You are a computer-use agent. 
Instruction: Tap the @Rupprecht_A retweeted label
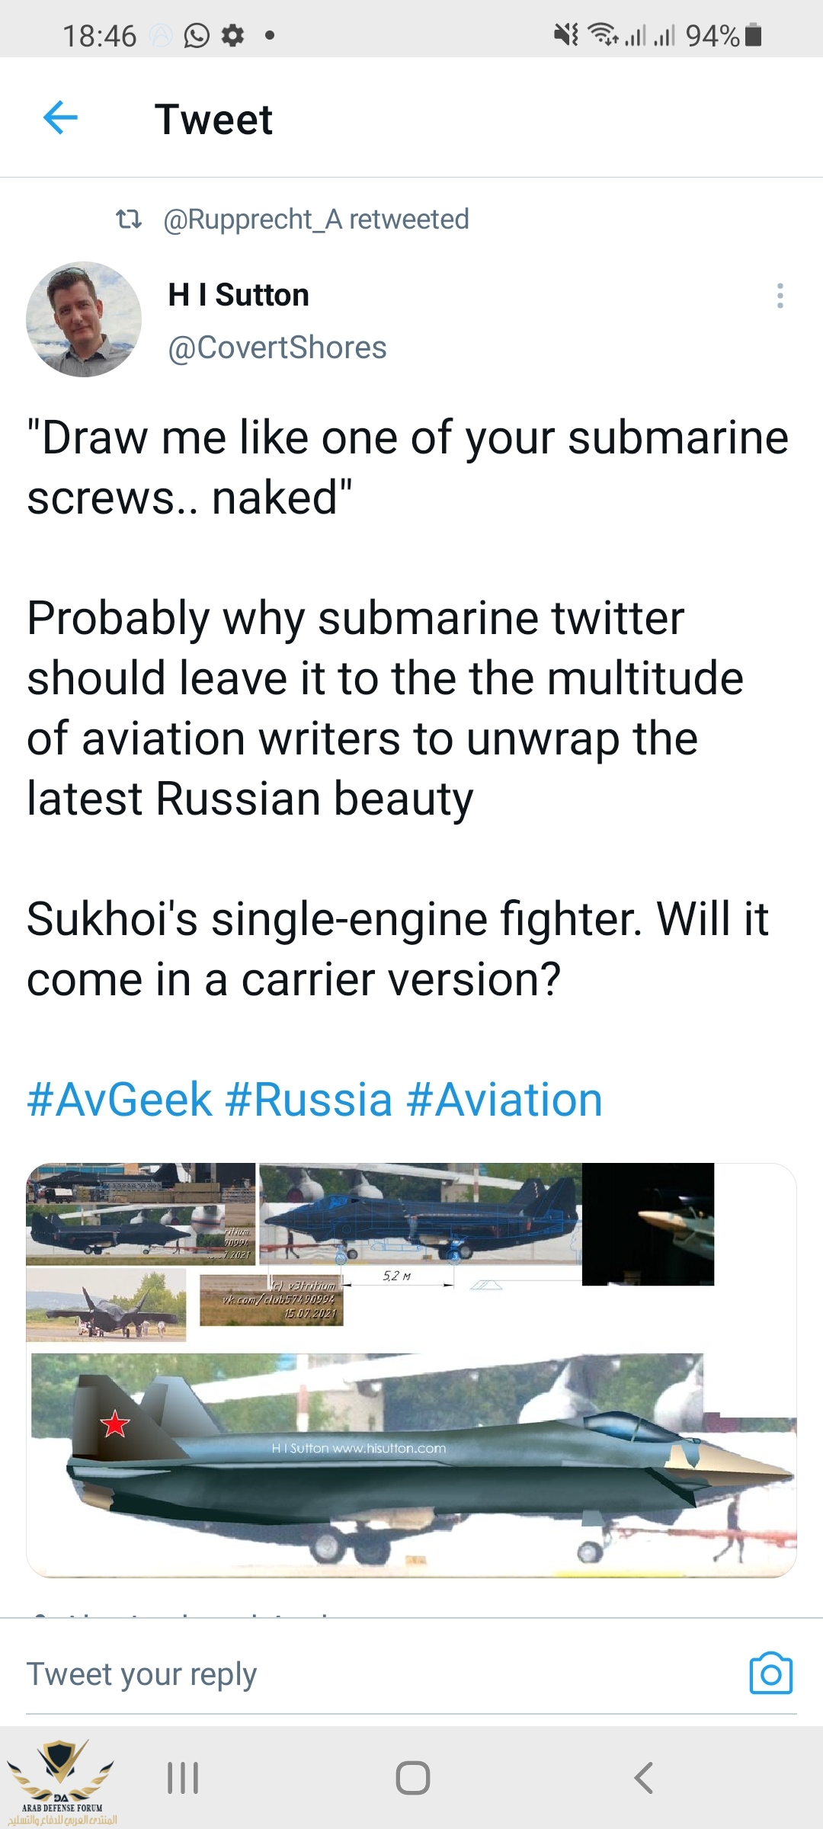coord(316,219)
